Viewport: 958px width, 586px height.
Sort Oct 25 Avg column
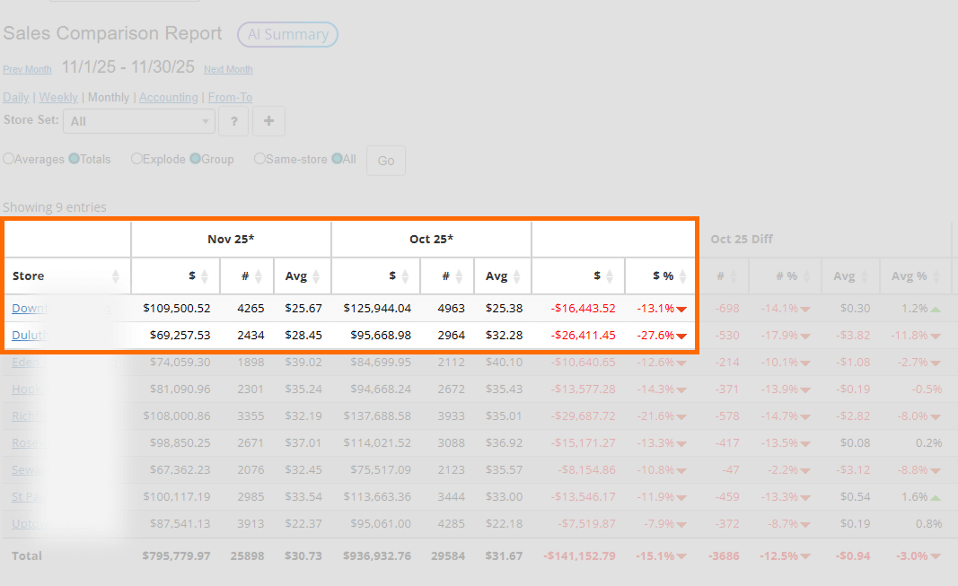click(x=515, y=276)
